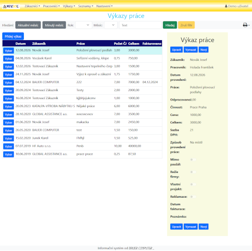252x251 pixels.
Task: Click 'Na místě' value in detail panel
Action: click(196, 142)
